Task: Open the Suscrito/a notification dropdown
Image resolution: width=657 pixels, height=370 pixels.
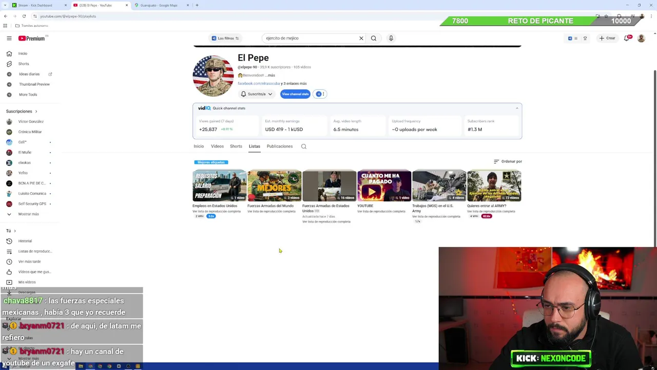Action: 257,94
